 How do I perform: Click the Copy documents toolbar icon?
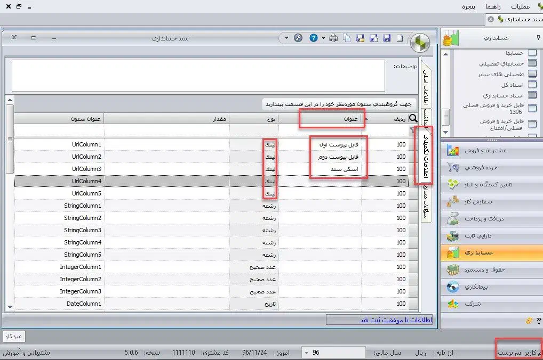[x=347, y=38]
